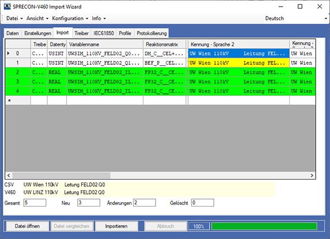Select green row header 2

pyautogui.click(x=18, y=73)
